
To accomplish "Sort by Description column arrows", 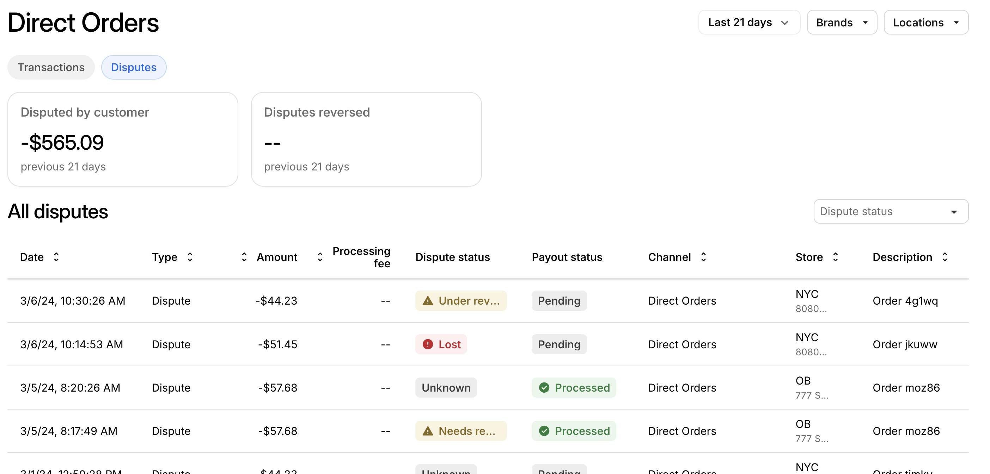I will click(945, 257).
